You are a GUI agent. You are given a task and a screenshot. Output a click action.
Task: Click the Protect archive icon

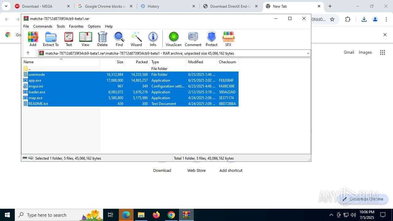(212, 39)
